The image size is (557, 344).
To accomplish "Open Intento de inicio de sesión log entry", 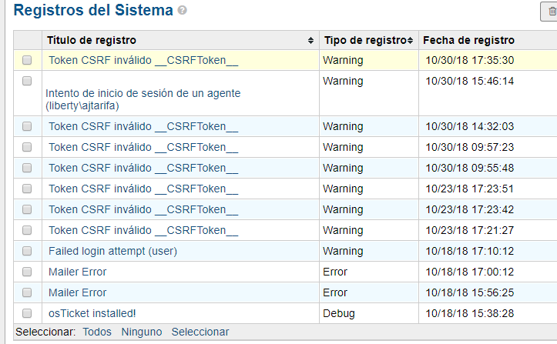I will [143, 99].
